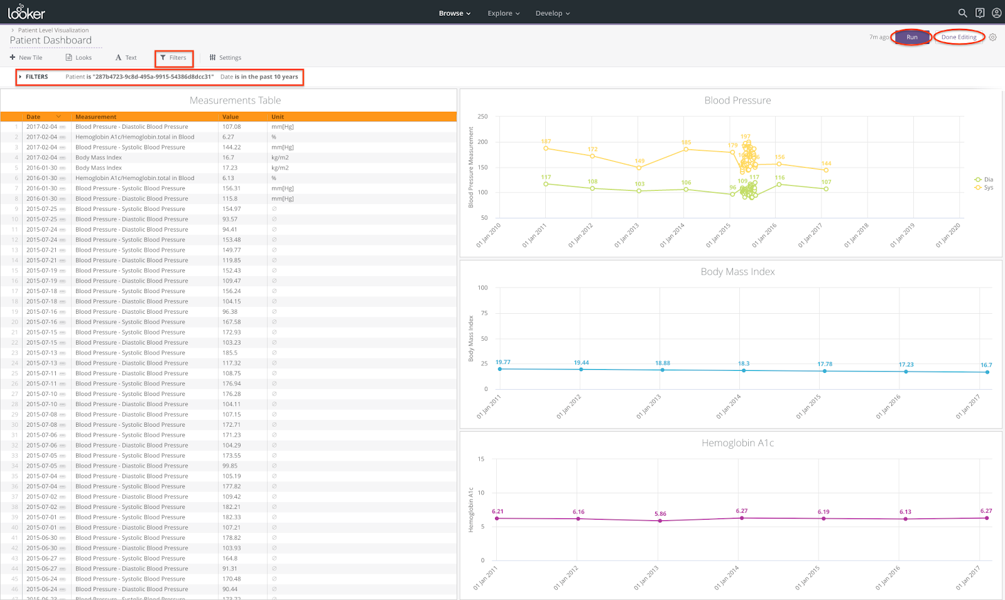Open the Develop dropdown menu
The height and width of the screenshot is (600, 1005).
point(552,13)
